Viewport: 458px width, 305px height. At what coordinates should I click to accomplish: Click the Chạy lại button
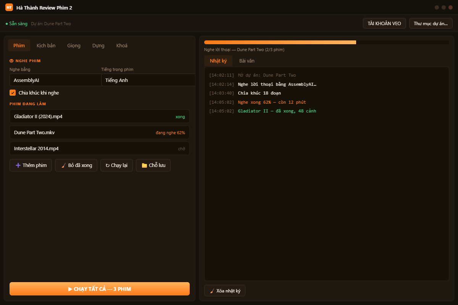click(x=116, y=165)
